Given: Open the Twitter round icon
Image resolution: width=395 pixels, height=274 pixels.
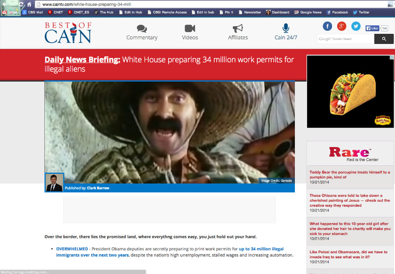Looking at the screenshot, I should click(356, 26).
